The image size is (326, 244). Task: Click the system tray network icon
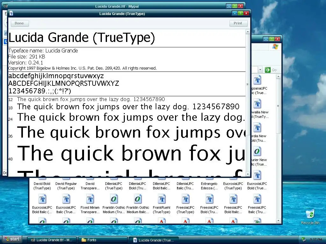point(304,240)
